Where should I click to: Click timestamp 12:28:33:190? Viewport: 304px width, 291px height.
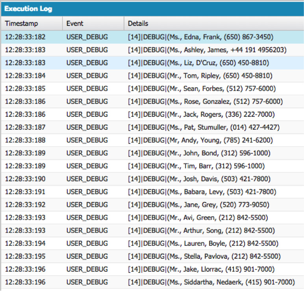tap(25, 179)
